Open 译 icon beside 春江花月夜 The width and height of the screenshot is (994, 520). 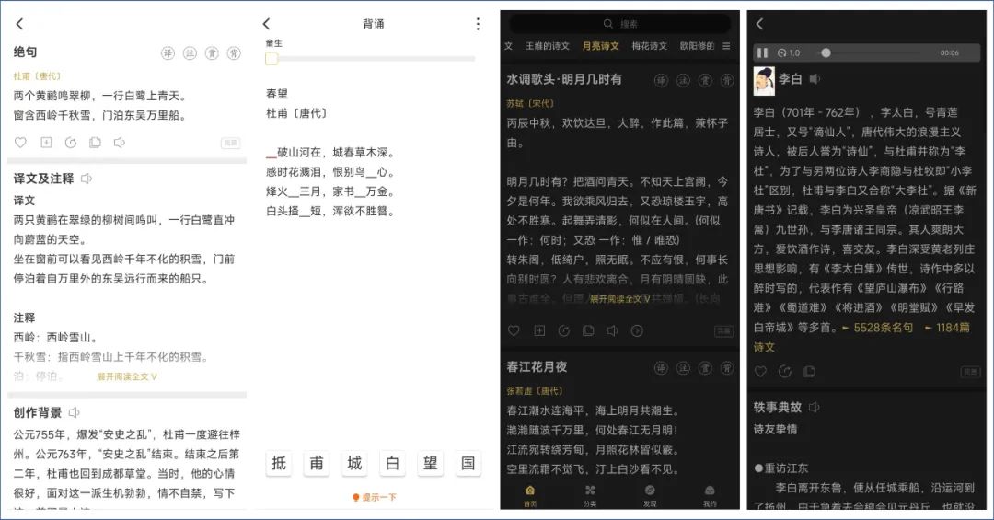[x=661, y=368]
